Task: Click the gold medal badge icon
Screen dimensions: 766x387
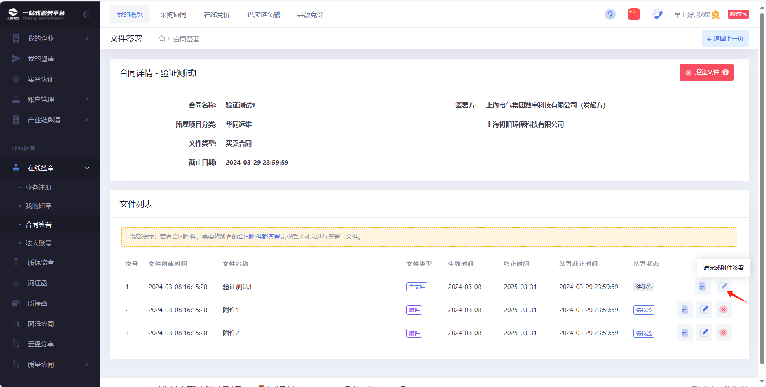Action: coord(716,15)
